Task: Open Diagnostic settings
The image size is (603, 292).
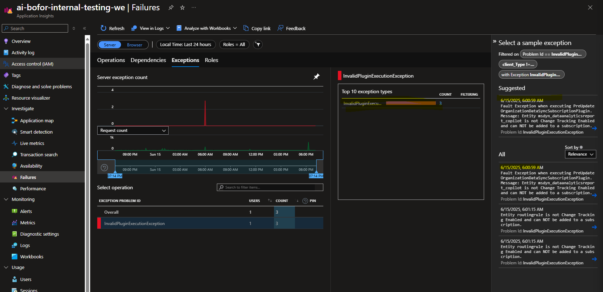Action: pos(39,234)
